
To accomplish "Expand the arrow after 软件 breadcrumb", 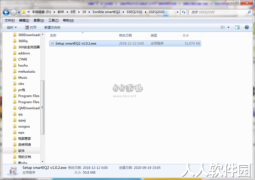I will click(x=67, y=12).
